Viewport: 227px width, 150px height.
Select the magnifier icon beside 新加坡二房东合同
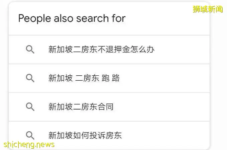30,107
